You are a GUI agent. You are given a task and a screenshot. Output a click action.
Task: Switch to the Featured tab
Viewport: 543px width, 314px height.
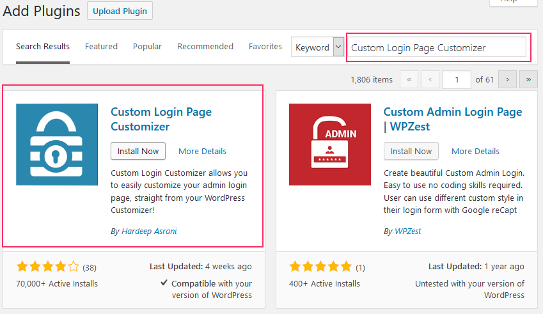pyautogui.click(x=101, y=47)
